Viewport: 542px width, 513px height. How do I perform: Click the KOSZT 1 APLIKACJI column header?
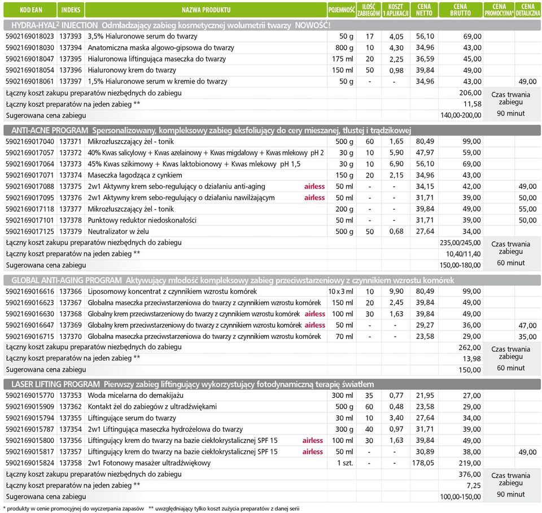point(396,10)
